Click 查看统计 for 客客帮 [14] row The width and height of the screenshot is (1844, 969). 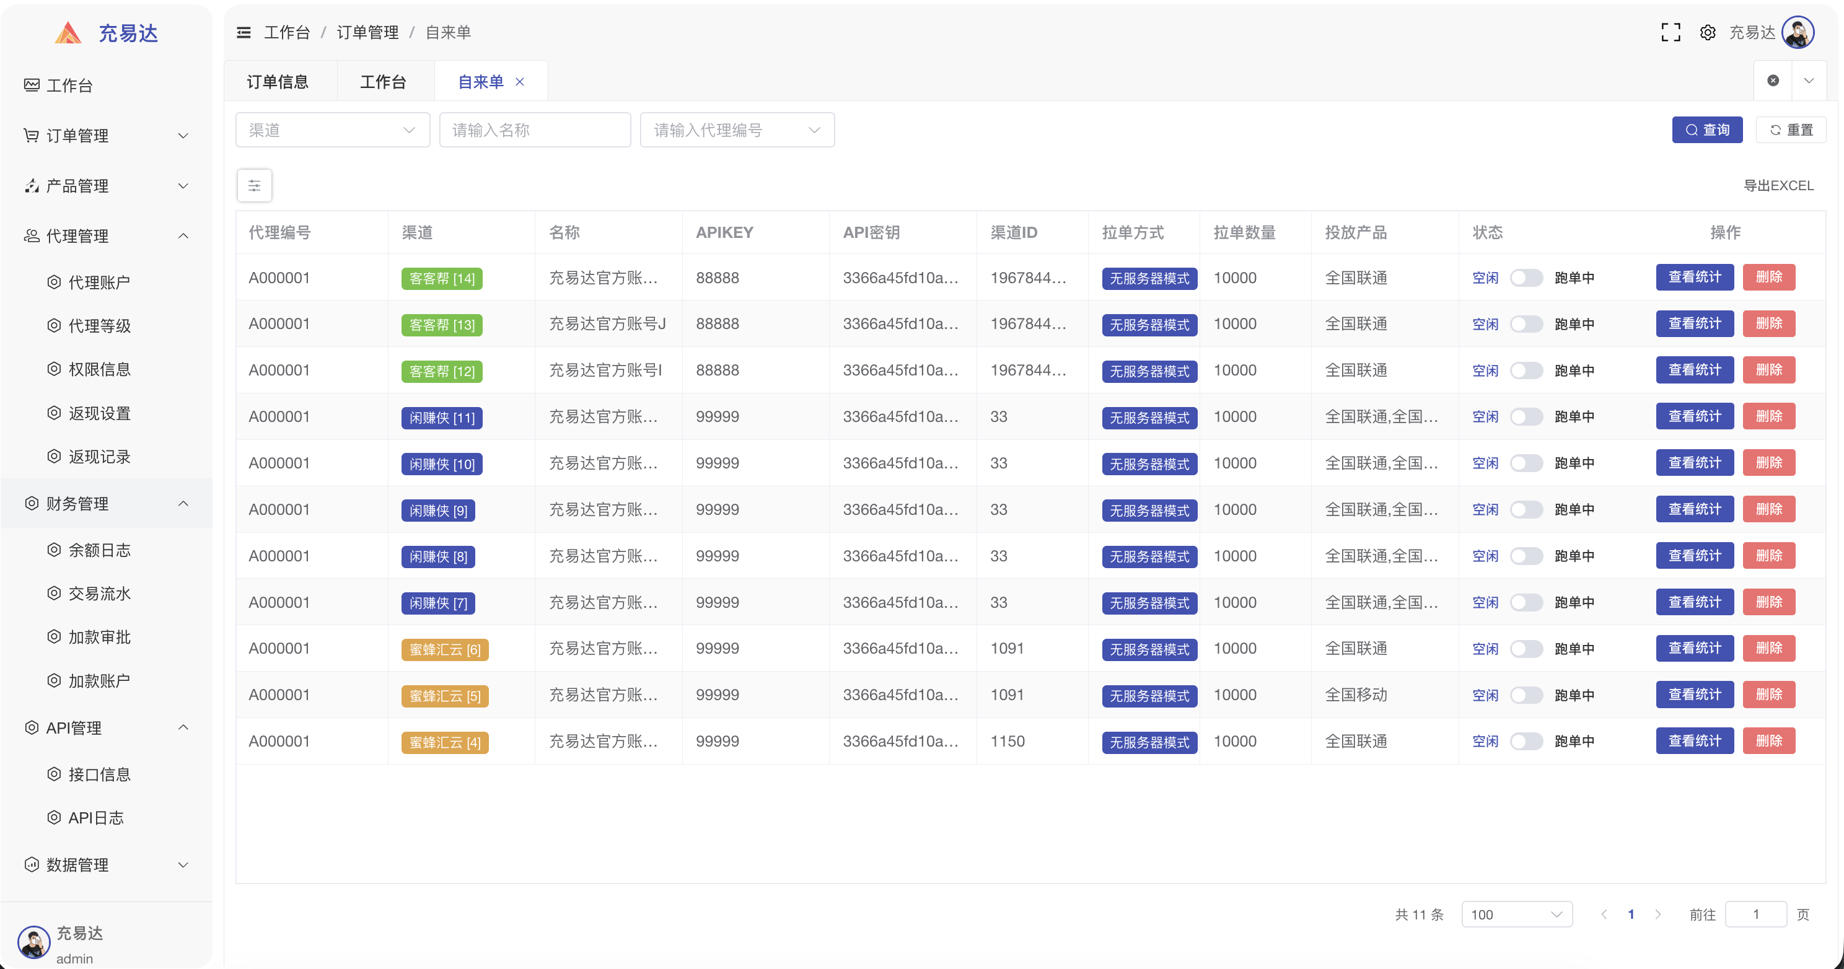(x=1695, y=277)
